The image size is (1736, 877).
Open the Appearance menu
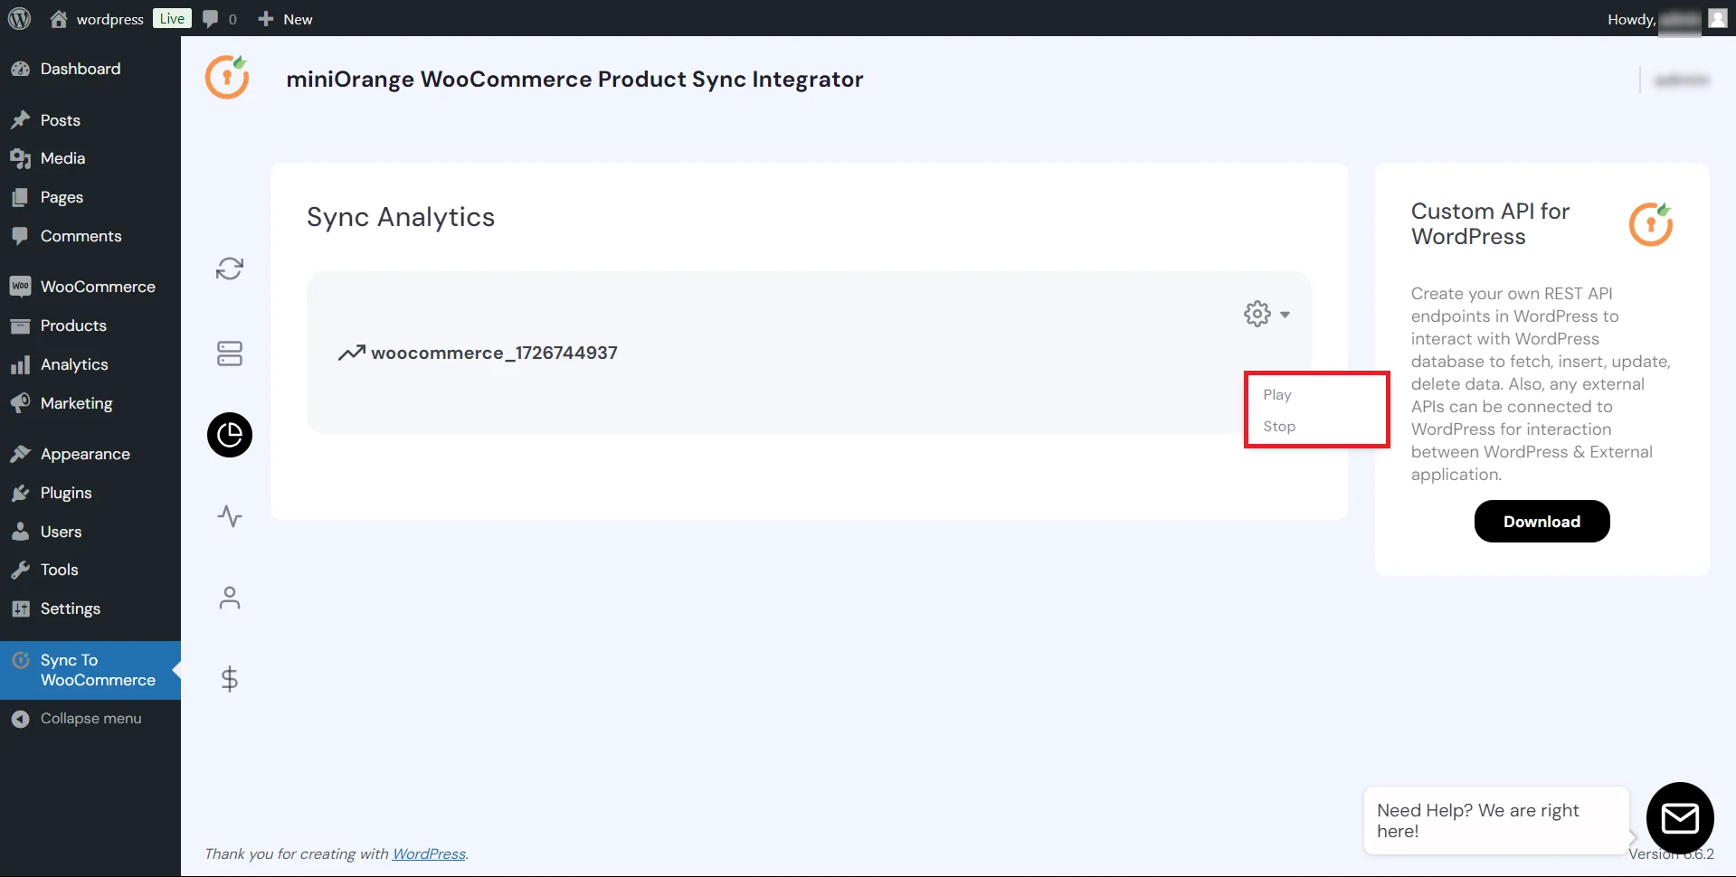[x=90, y=454]
